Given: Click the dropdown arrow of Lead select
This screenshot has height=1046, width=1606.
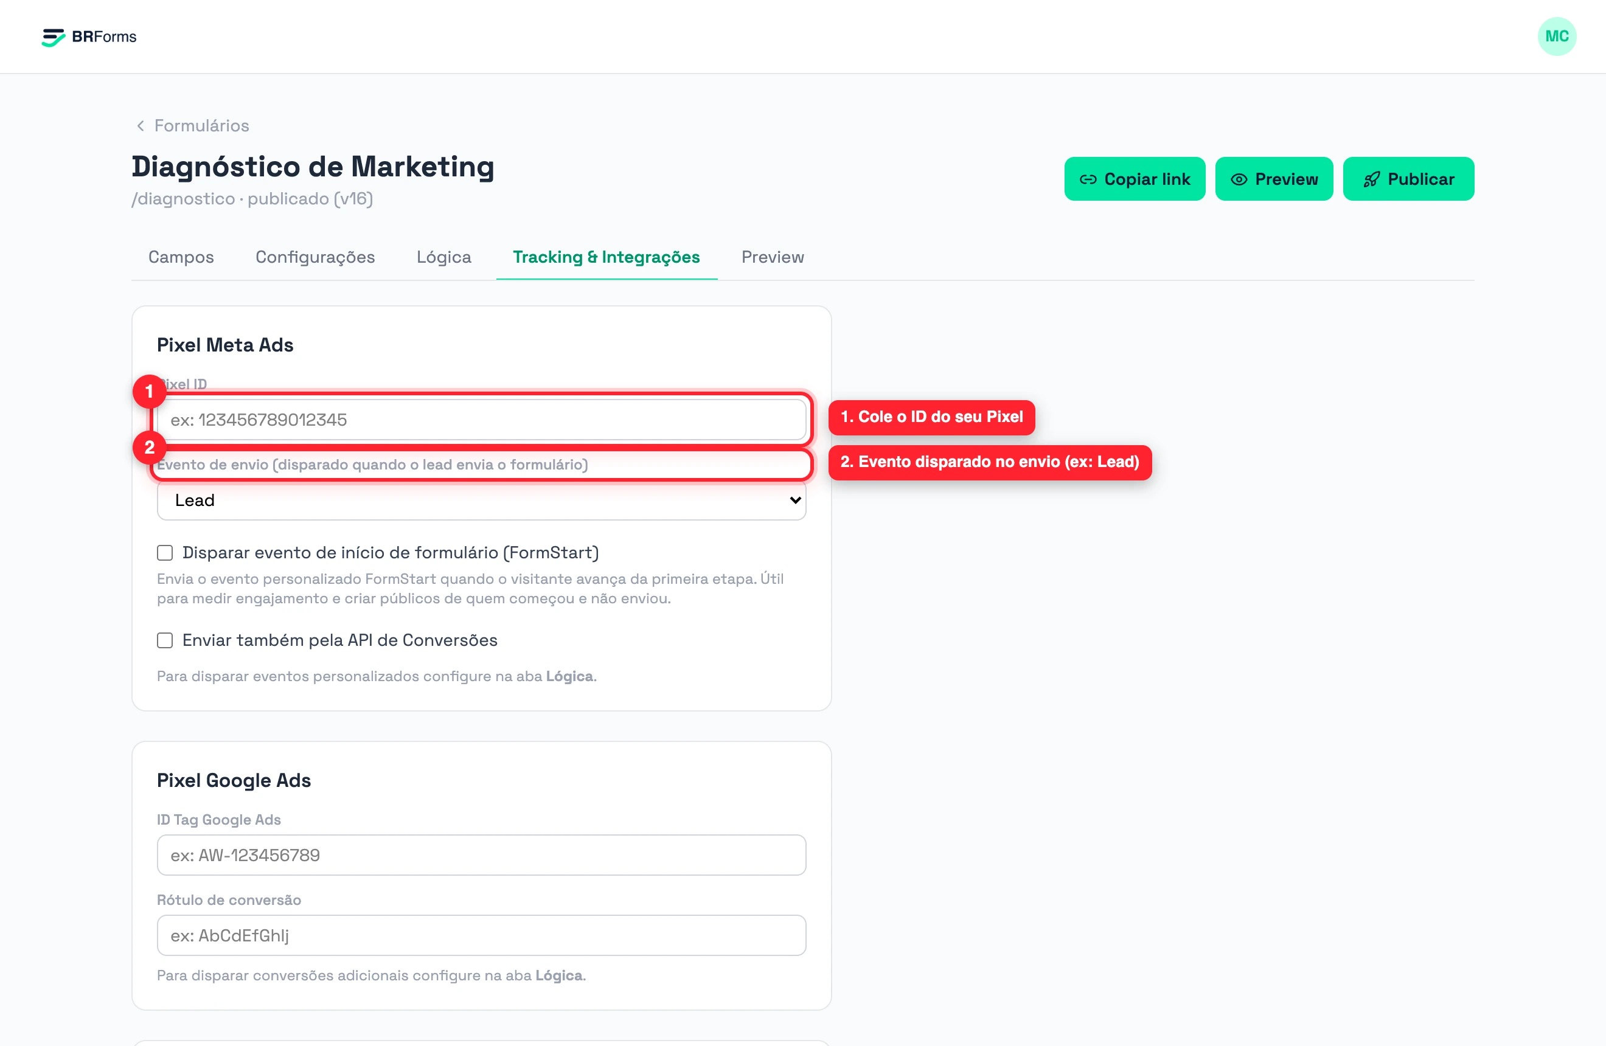Looking at the screenshot, I should (795, 500).
